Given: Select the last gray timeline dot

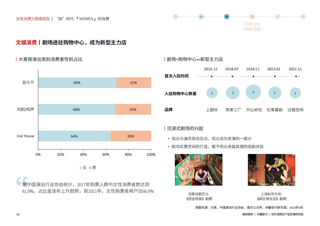Looking at the screenshot, I should (x=303, y=17).
